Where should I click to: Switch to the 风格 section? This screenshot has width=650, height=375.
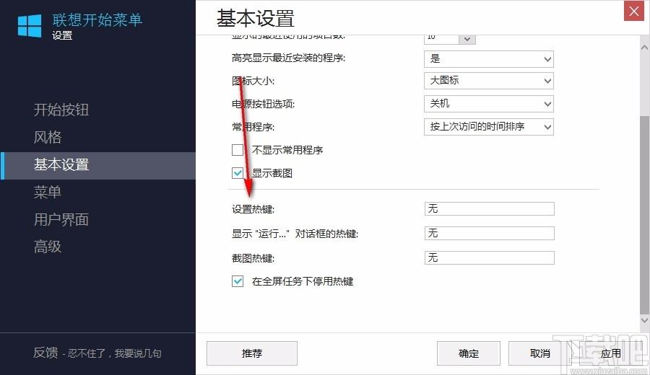click(47, 137)
